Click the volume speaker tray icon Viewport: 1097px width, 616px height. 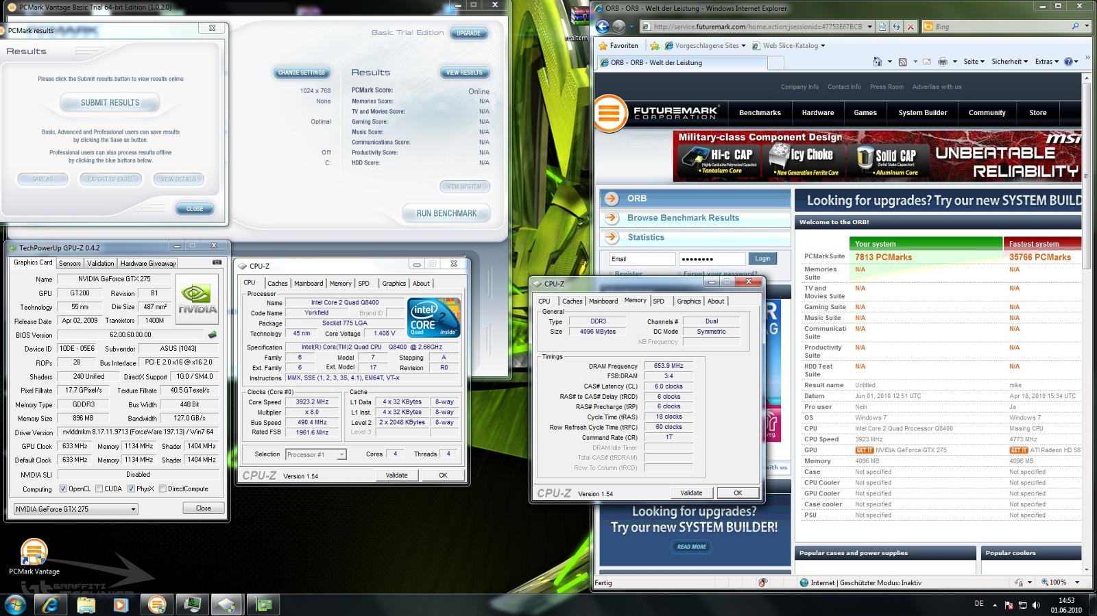pos(1035,605)
